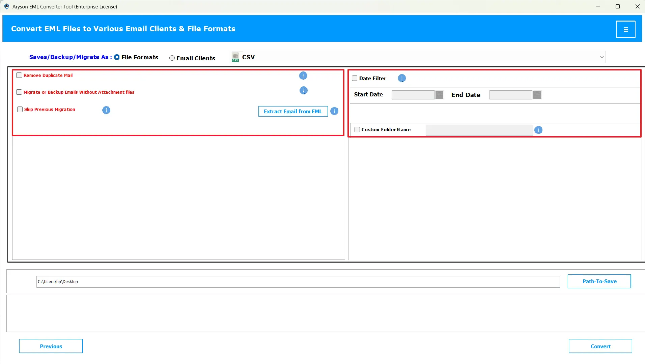This screenshot has width=645, height=364.
Task: Select the Email Clients radio button
Action: 172,58
